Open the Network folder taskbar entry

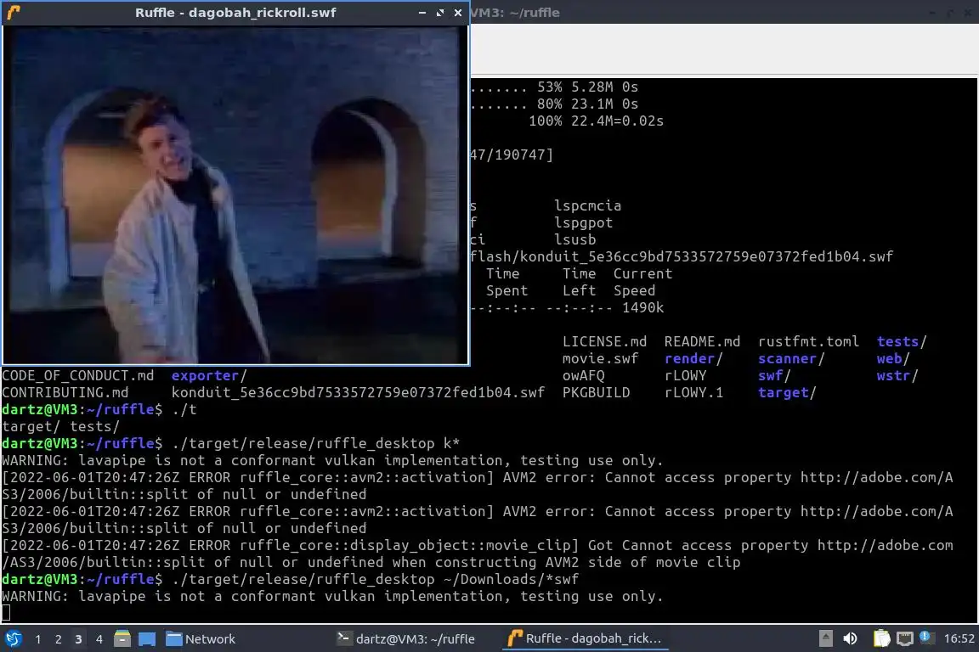(x=201, y=639)
